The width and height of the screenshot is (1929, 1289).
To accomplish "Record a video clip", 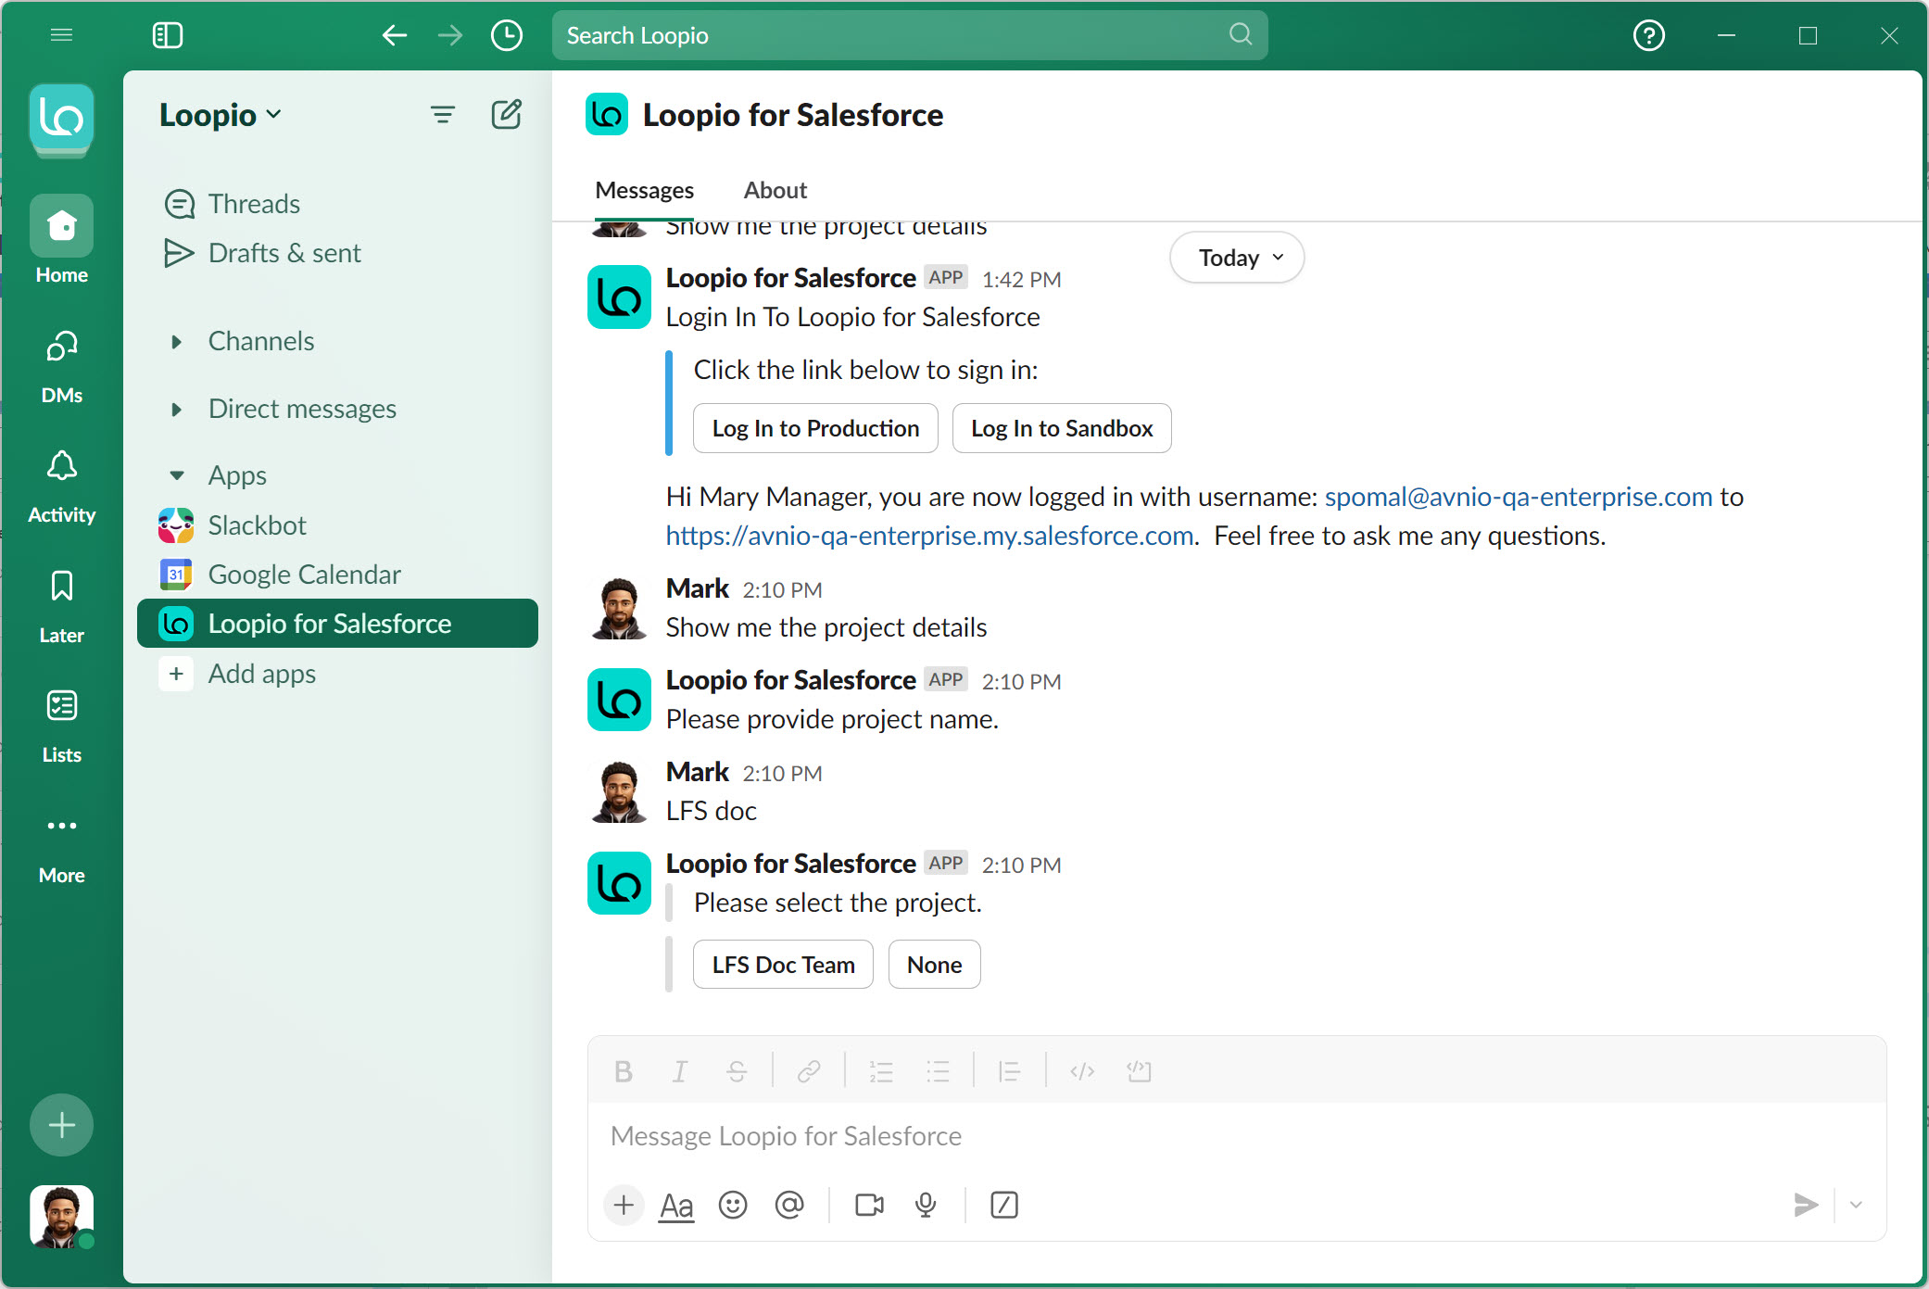I will click(x=869, y=1205).
